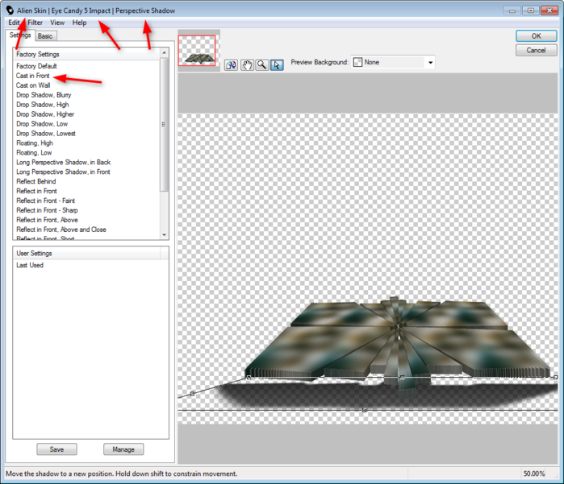Select the hand pan tool

[x=247, y=65]
